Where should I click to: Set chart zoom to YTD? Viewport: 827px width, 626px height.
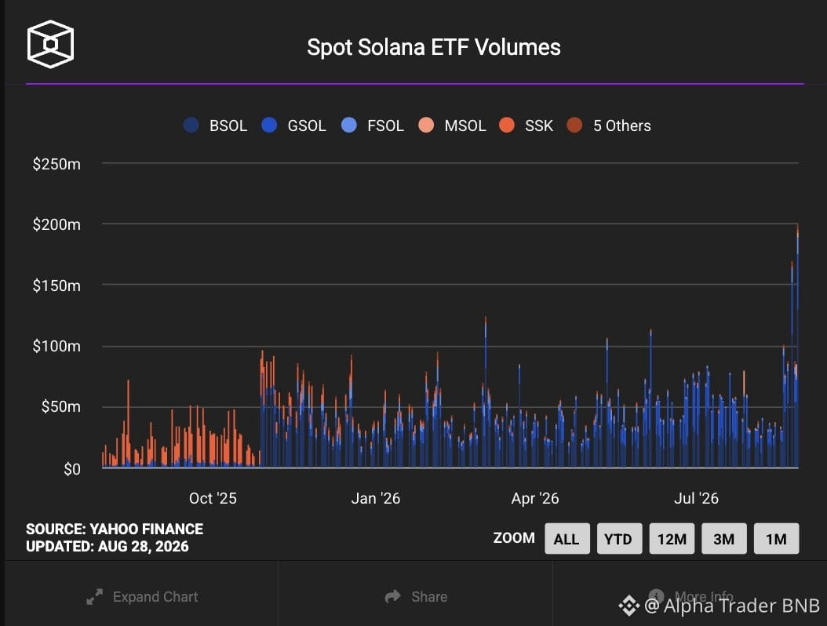pos(619,538)
